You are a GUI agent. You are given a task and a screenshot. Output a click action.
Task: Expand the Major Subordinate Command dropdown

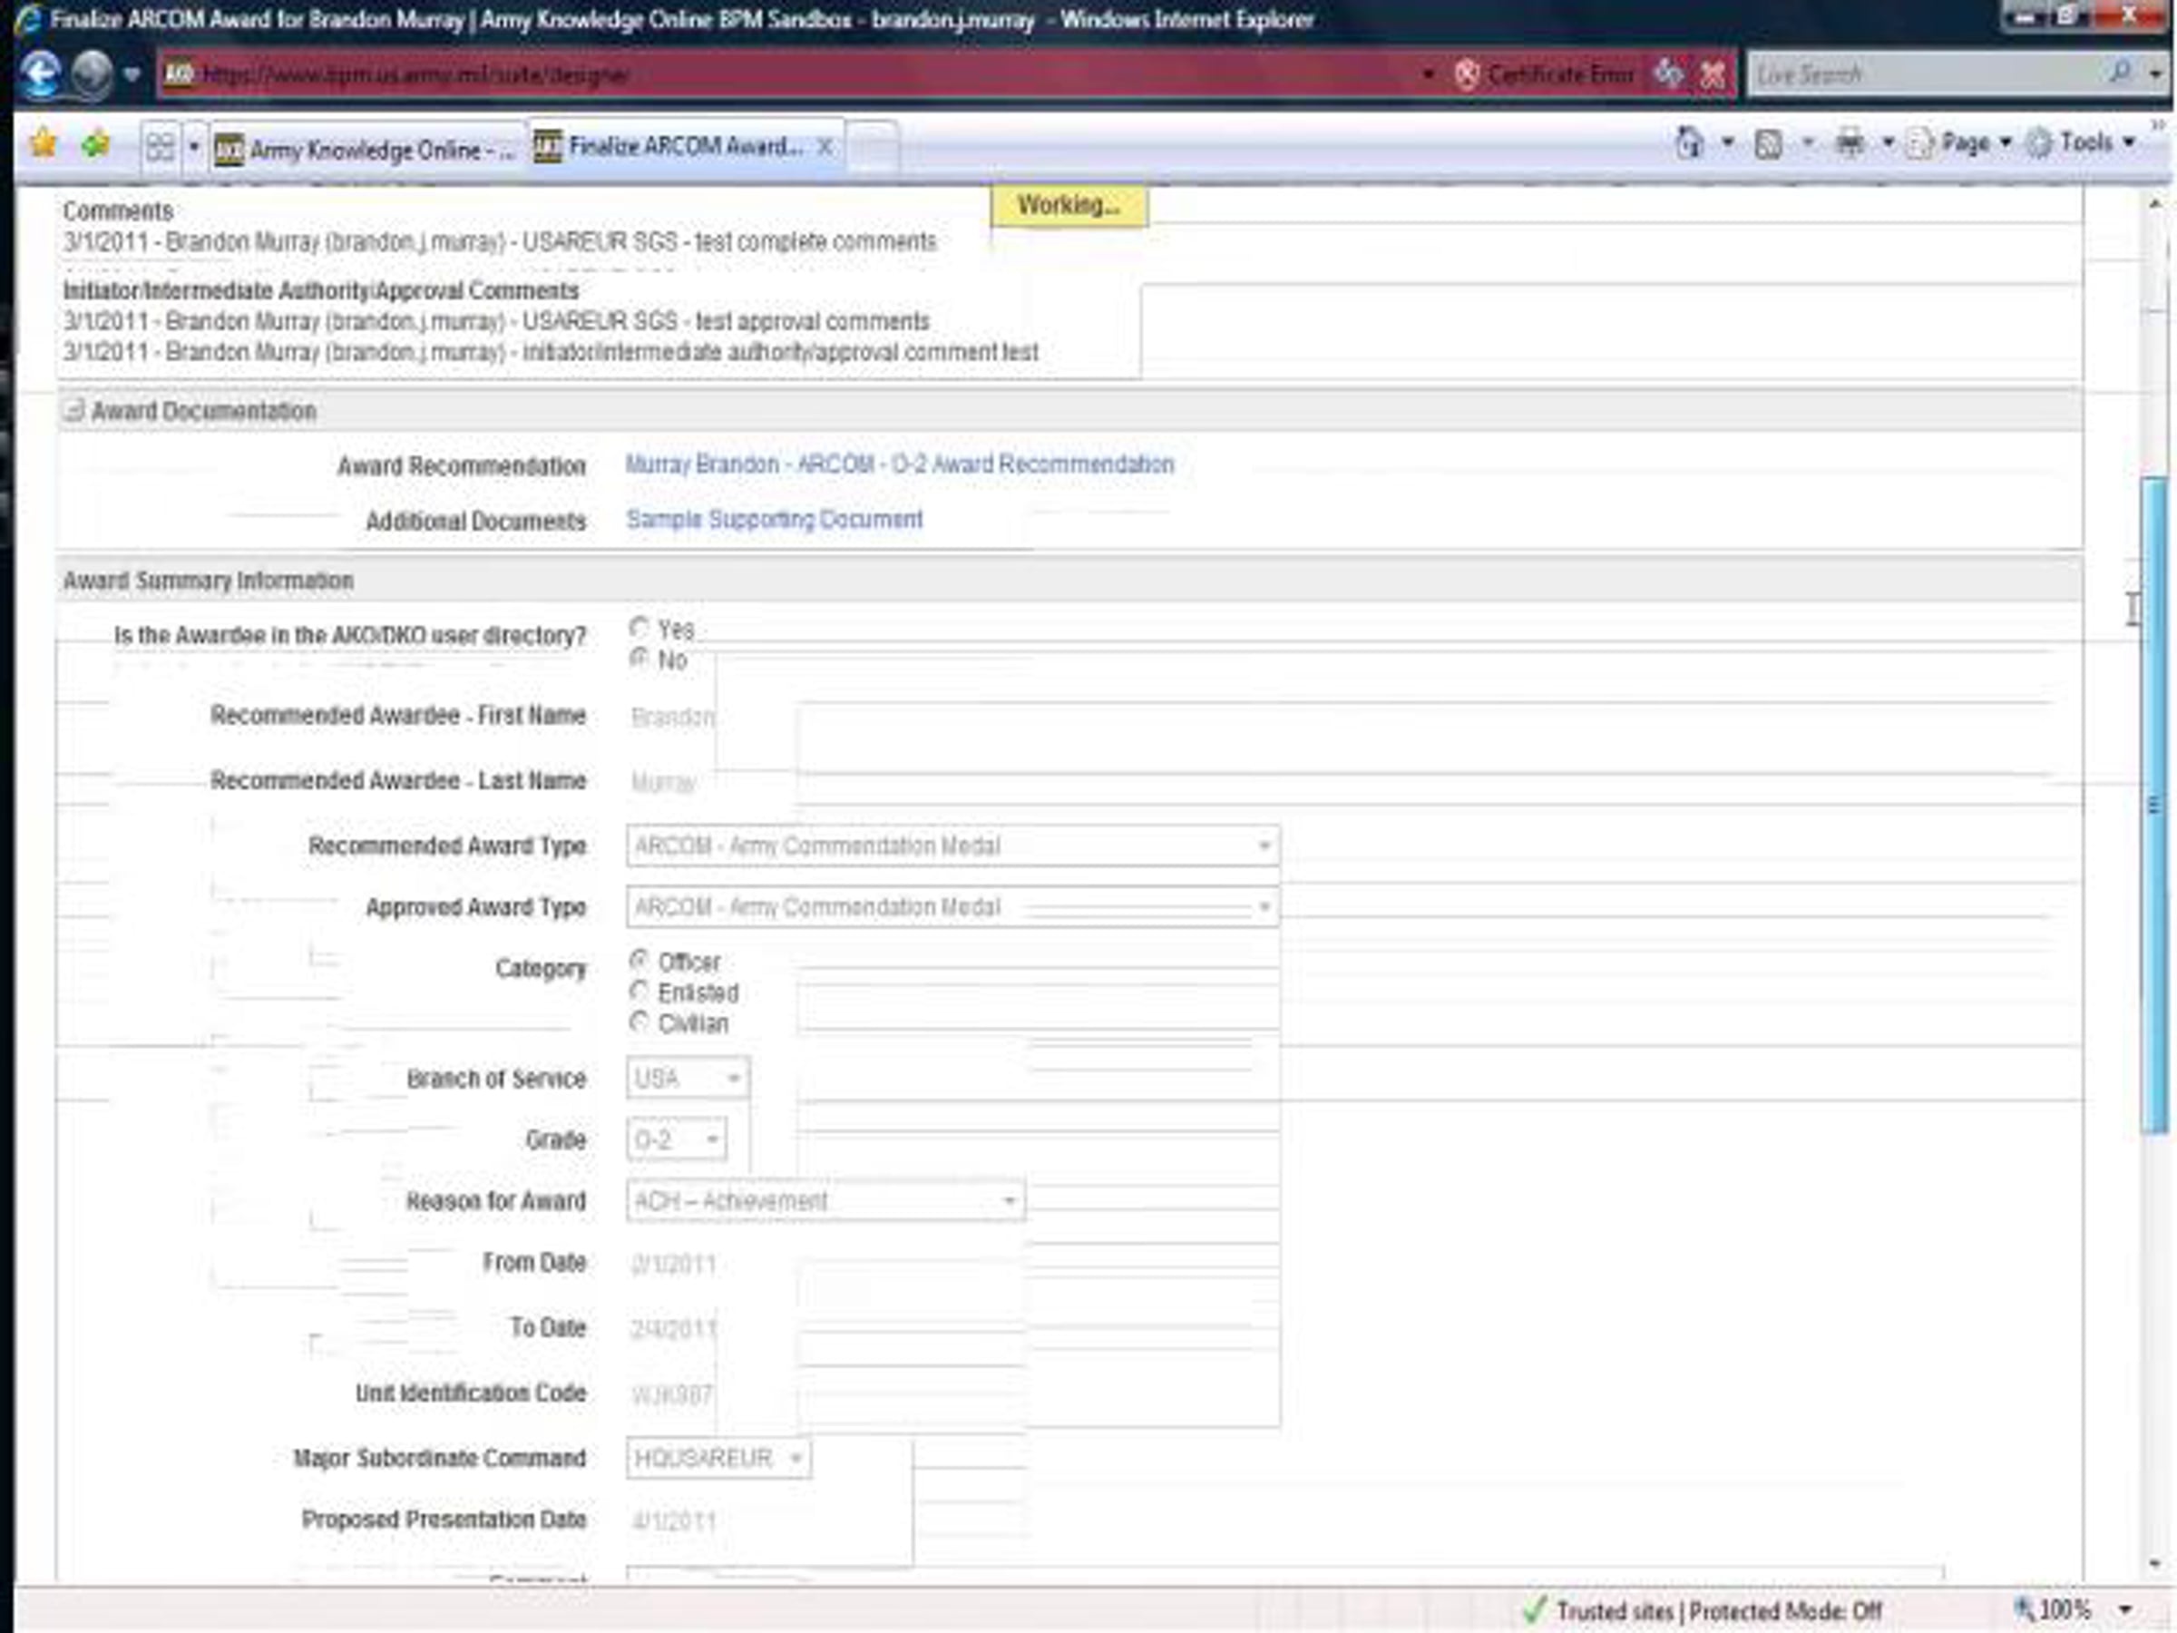(x=796, y=1458)
